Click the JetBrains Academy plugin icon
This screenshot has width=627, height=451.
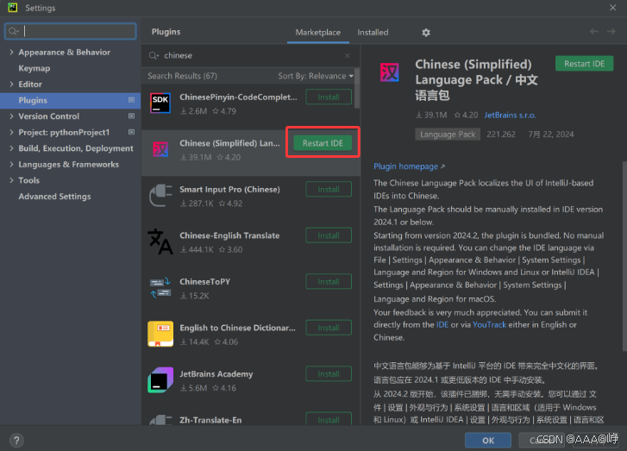tap(160, 379)
